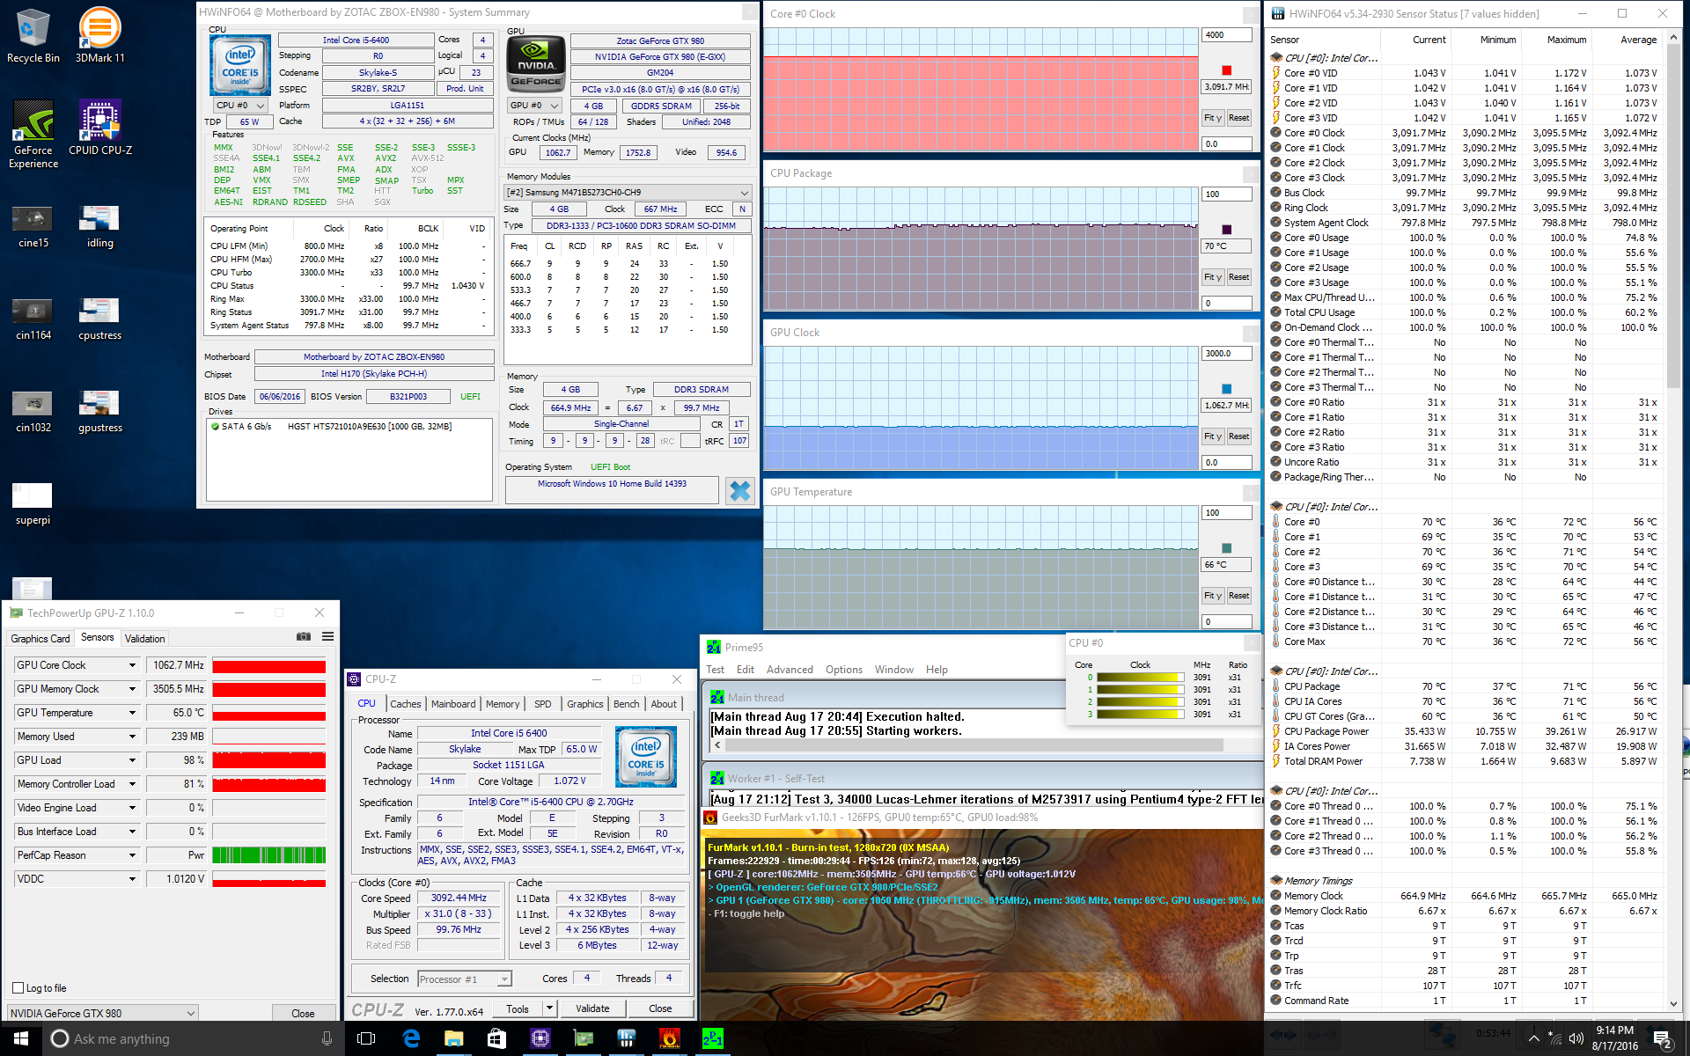1690x1056 pixels.
Task: Open the NVIDIA GeForce GTX 980 selector in GPU-Z
Action: click(102, 1013)
